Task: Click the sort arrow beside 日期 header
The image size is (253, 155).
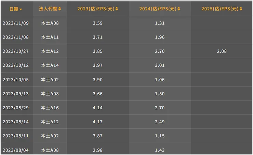Action: 21,9
